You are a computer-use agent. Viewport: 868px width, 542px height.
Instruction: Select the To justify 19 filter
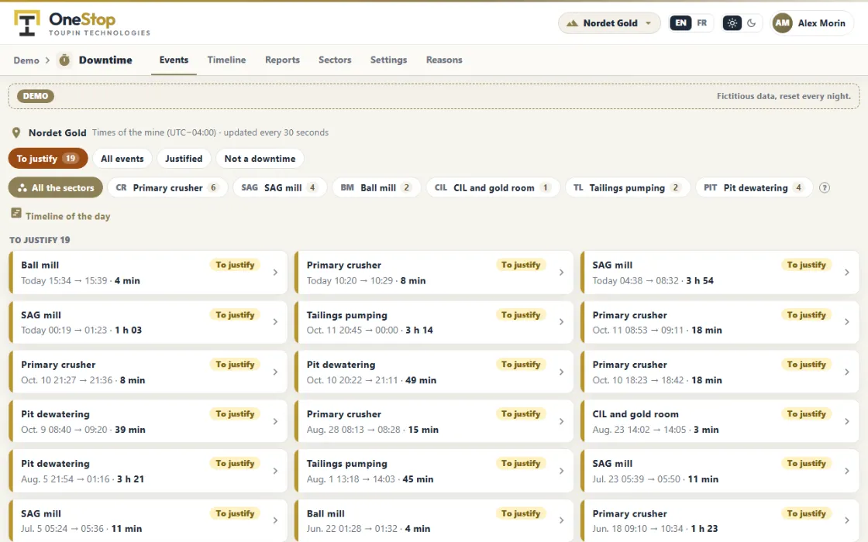tap(47, 159)
